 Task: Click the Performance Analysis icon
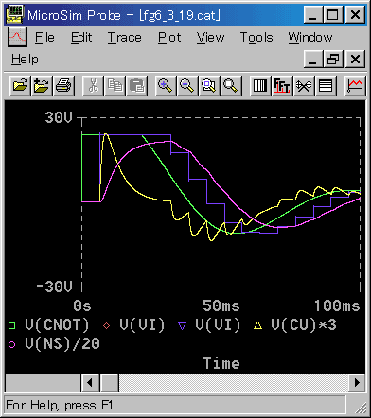[x=304, y=86]
